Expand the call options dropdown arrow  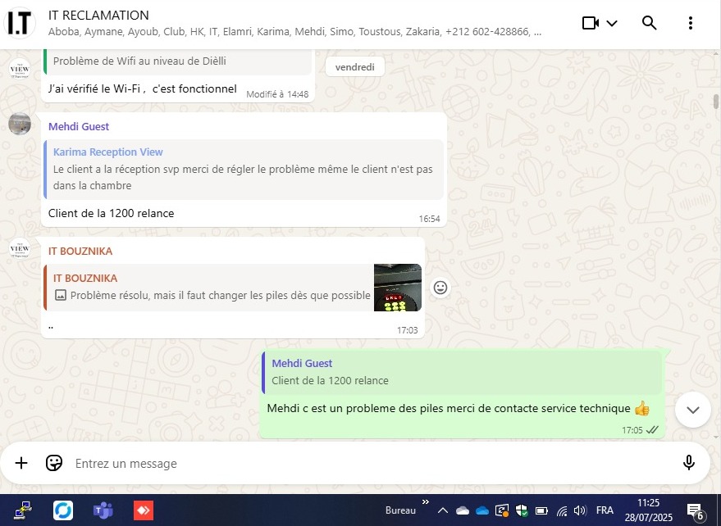(x=612, y=23)
